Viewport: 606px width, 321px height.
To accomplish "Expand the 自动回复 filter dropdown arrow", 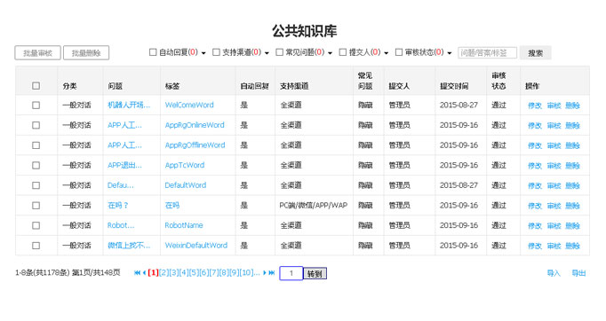I will (203, 53).
